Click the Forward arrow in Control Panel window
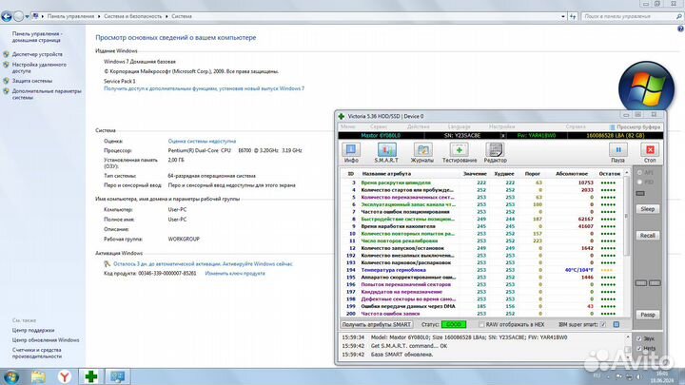Screen dimensions: 685x385 [x=18, y=16]
